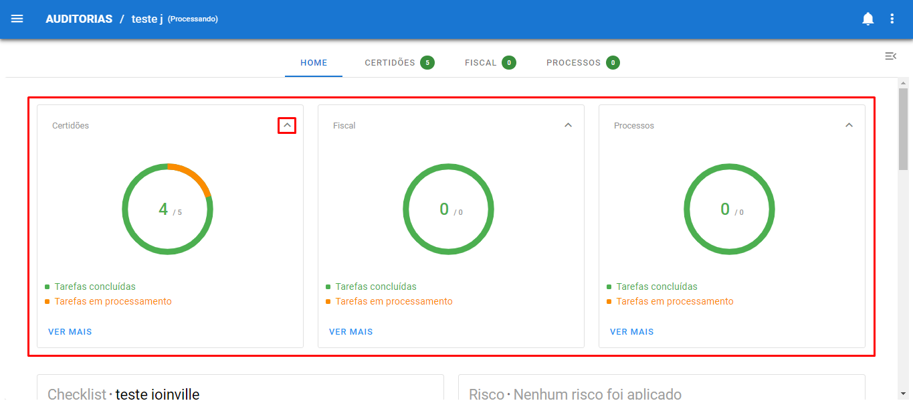Click Ver Mais in Fiscal card
913x411 pixels.
click(351, 332)
